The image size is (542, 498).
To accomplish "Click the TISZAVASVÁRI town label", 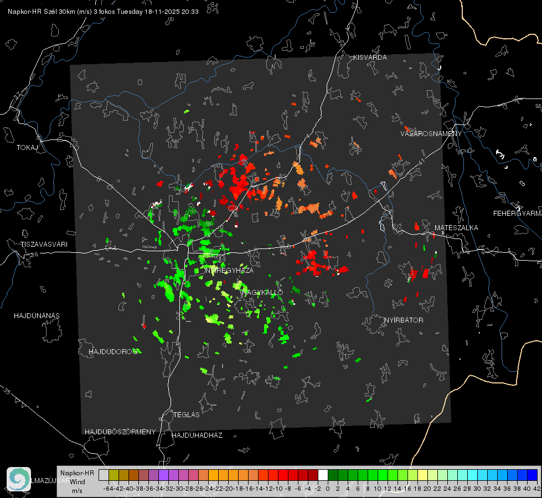I will coord(44,245).
